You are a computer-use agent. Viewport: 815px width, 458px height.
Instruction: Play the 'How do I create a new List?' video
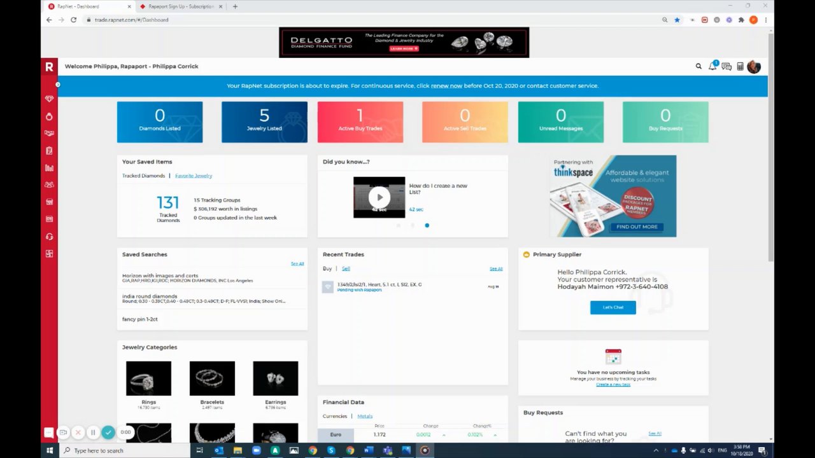click(x=379, y=197)
